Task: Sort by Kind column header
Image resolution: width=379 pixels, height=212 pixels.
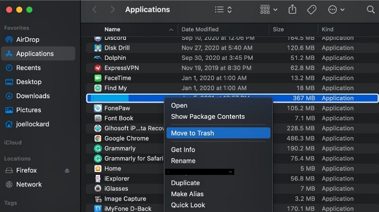Action: tap(327, 29)
